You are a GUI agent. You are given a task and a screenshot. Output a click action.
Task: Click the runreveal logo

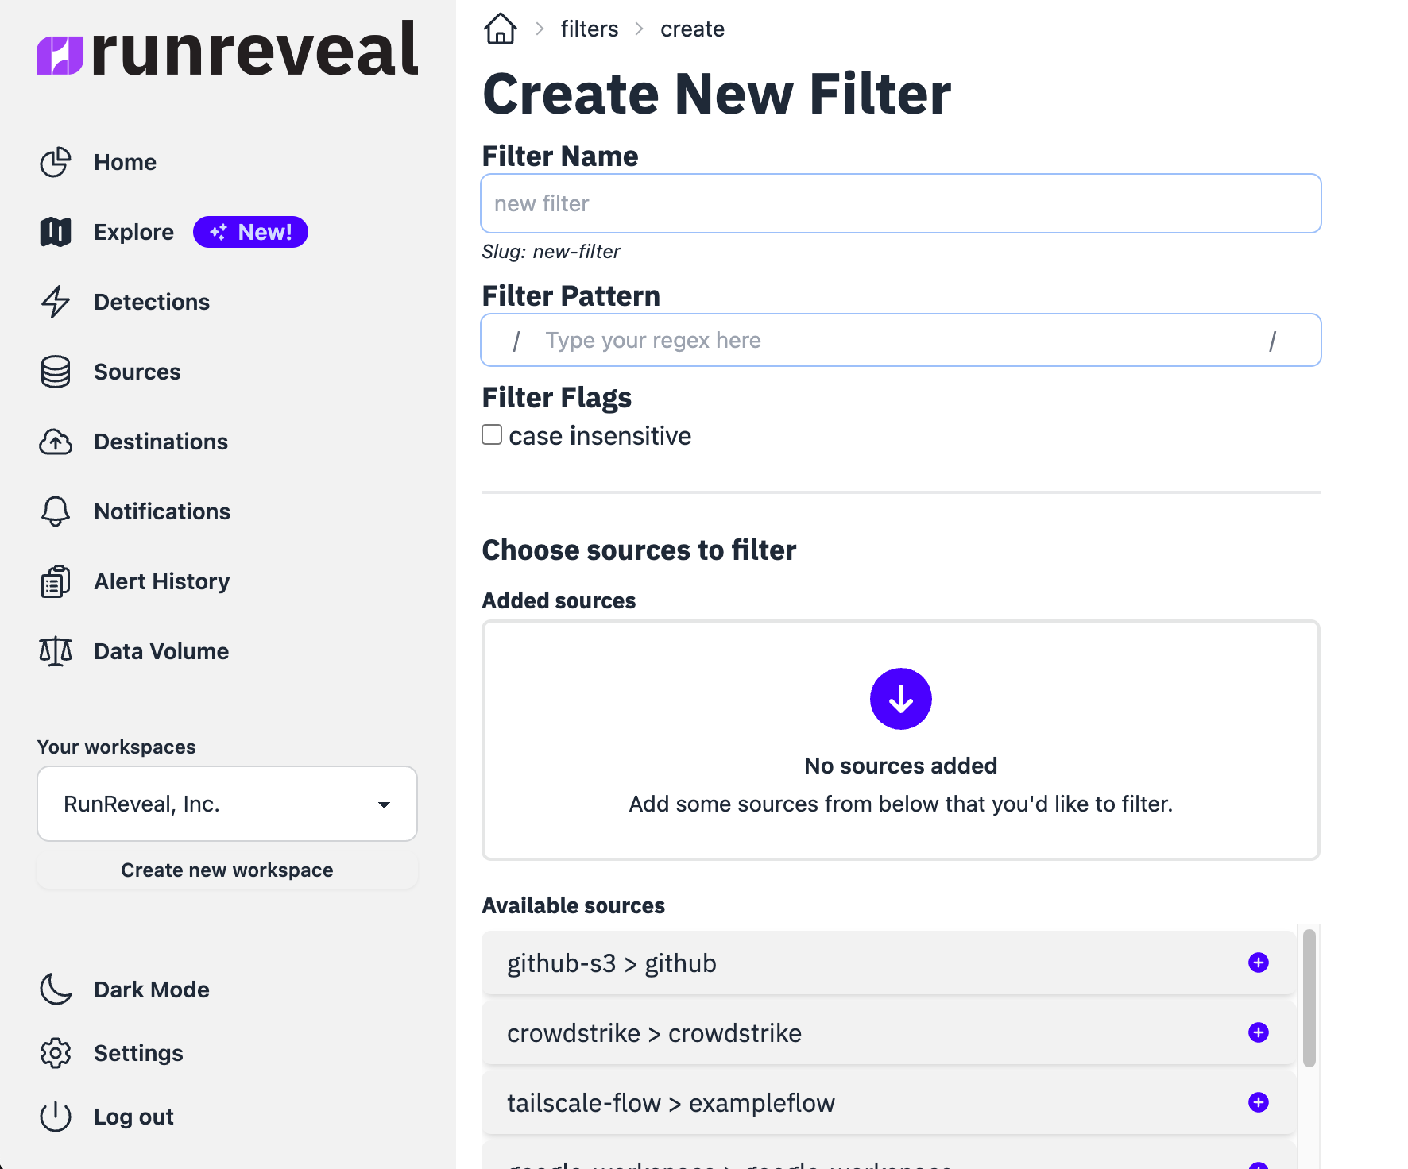point(227,51)
